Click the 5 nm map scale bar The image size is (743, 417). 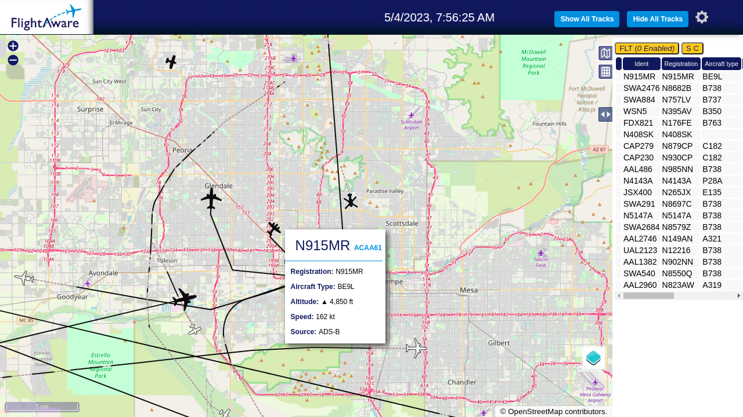click(42, 407)
